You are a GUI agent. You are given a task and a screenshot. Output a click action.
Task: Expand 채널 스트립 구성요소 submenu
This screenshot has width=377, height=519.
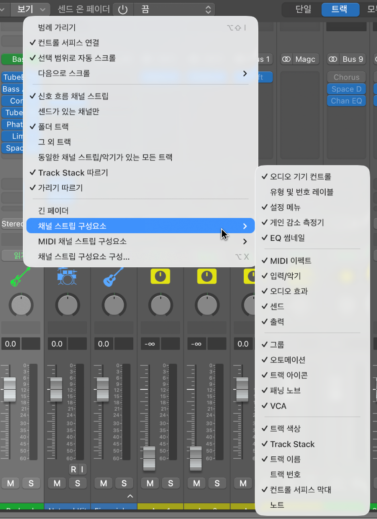pos(141,226)
